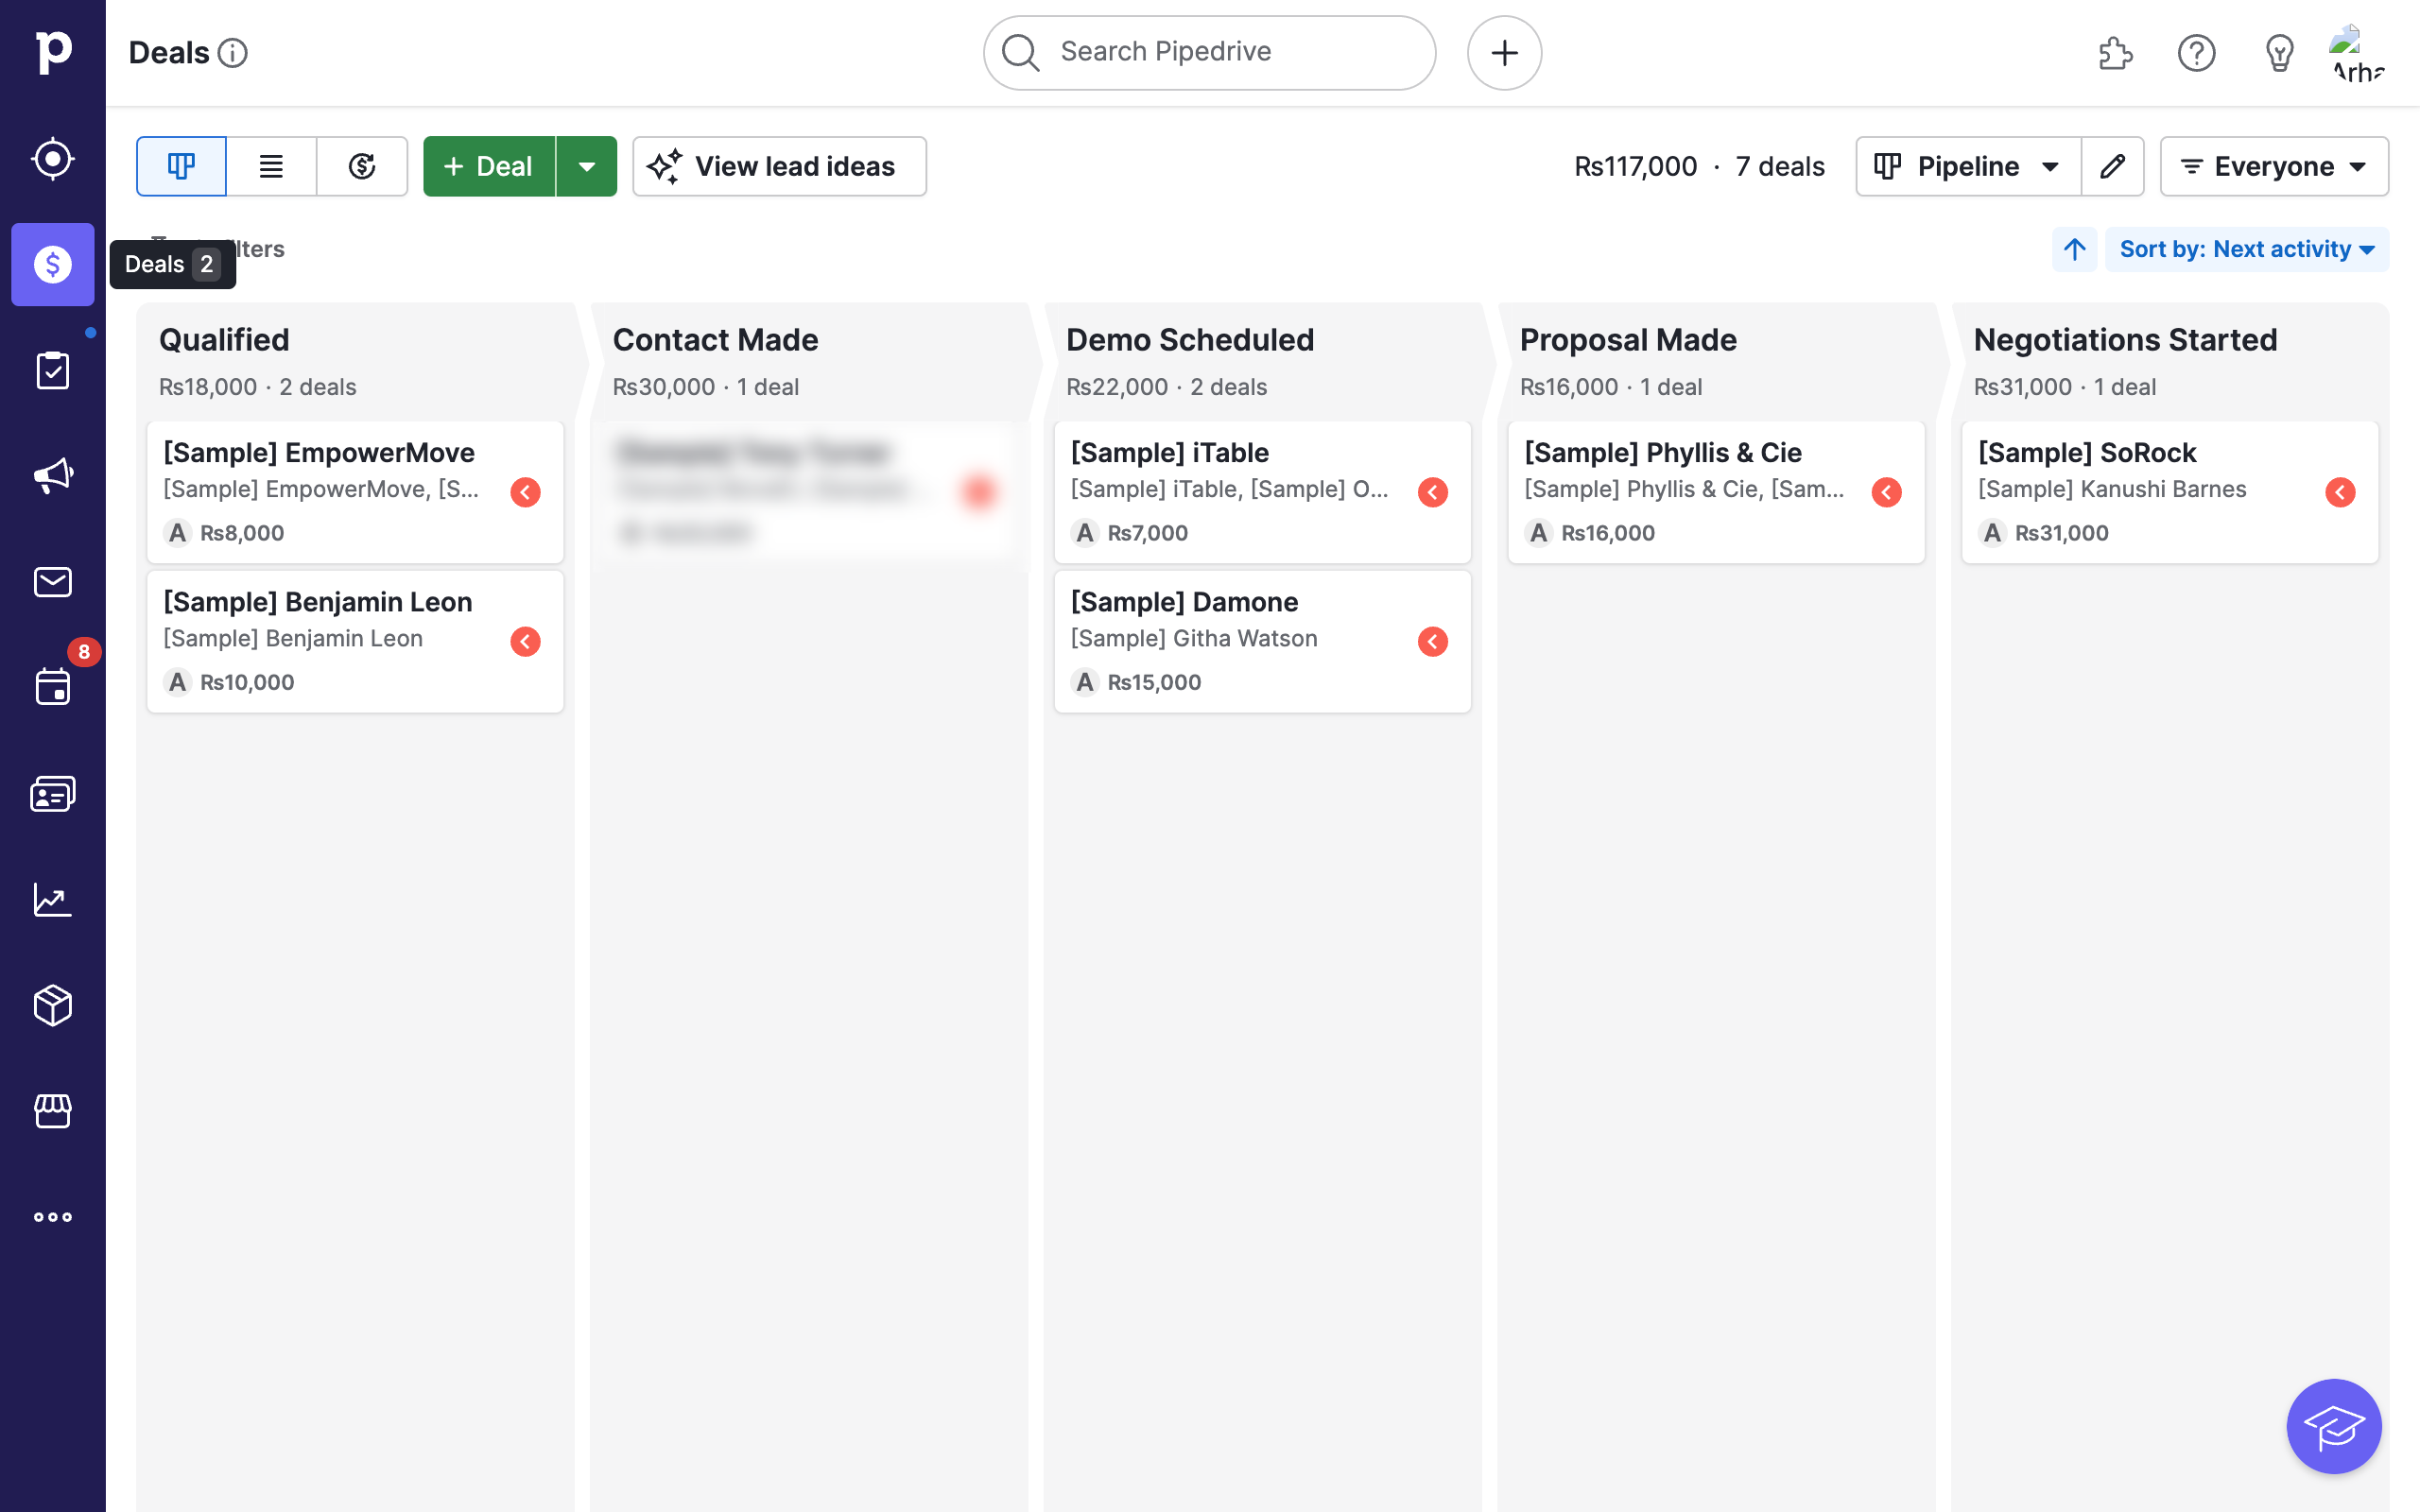Open the Pipeline selector dropdown
The width and height of the screenshot is (2420, 1512).
[1967, 166]
